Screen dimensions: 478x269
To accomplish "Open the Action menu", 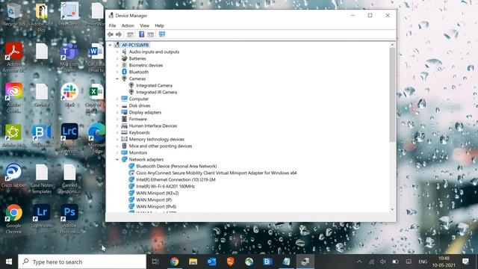I will click(128, 25).
